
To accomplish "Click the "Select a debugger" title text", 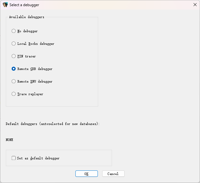I will tap(24, 5).
